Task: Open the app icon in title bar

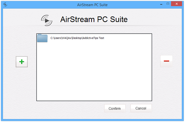Action: pos(5,4)
